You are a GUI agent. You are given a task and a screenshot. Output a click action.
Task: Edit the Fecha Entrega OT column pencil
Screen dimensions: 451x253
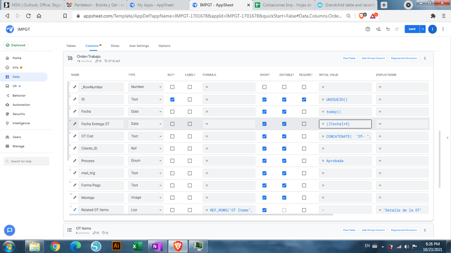click(x=75, y=124)
